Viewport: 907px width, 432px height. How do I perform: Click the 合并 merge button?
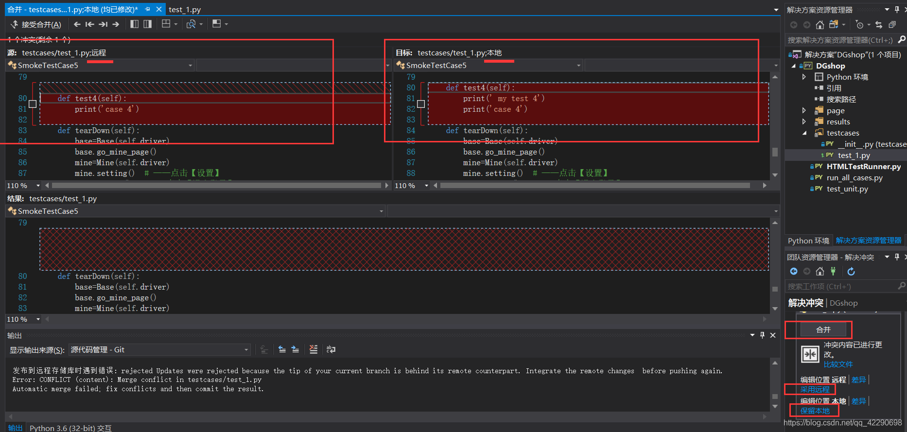click(x=823, y=329)
